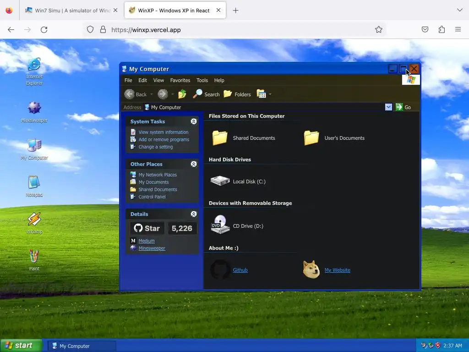Maximize the My Computer window
The height and width of the screenshot is (352, 469).
click(x=403, y=69)
